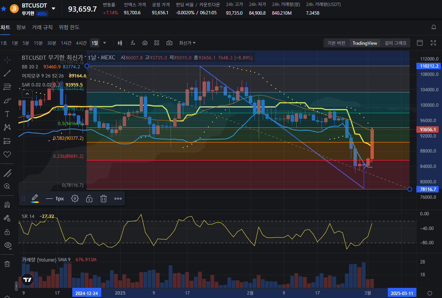Screen dimensions: 442x298
Task: Toggle hide all drawings eye icon
Action: coord(8,245)
